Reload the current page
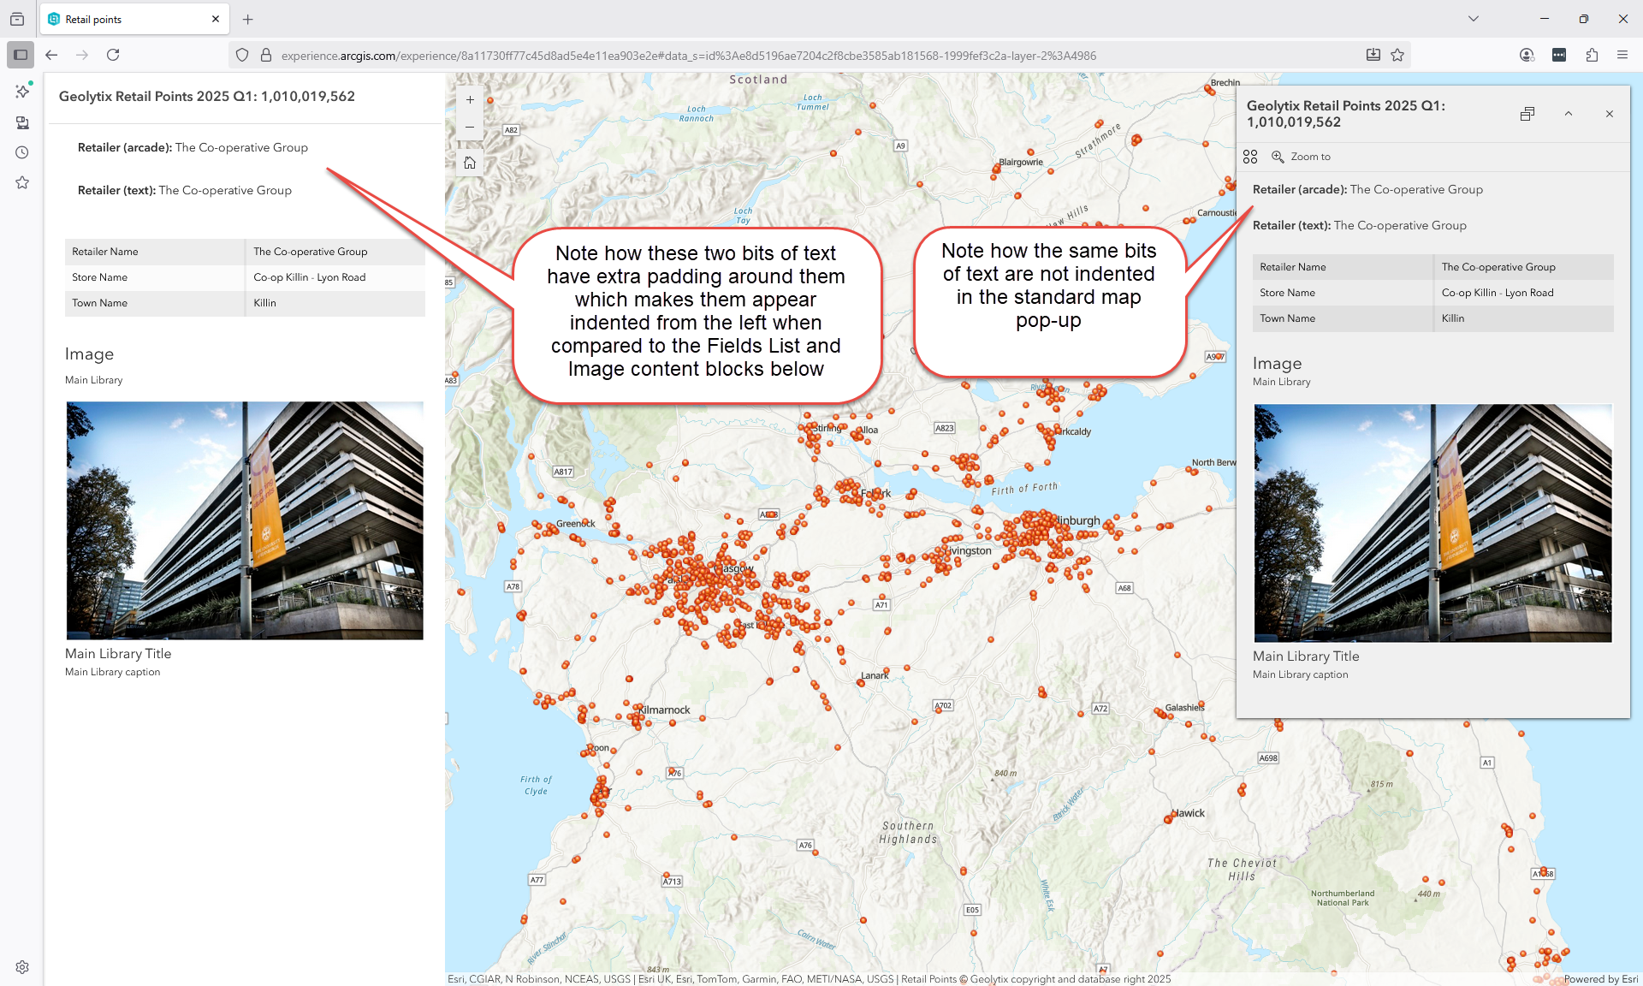The height and width of the screenshot is (986, 1643). (x=113, y=55)
